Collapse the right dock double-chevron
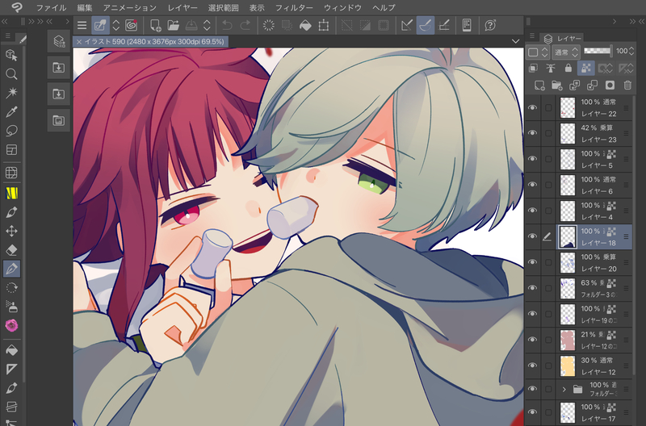646x426 pixels. [633, 22]
